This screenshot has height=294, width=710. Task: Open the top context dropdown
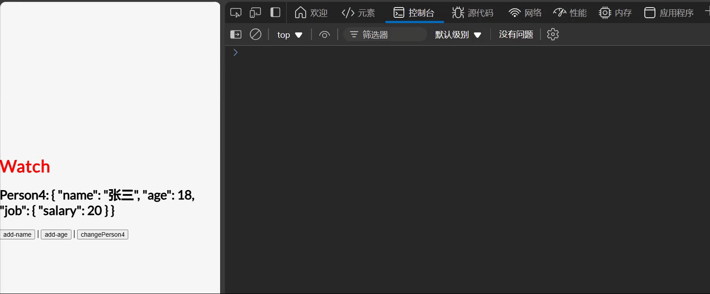(x=289, y=35)
